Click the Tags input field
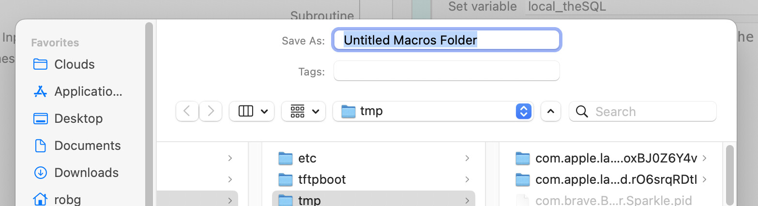The image size is (758, 206). [447, 71]
